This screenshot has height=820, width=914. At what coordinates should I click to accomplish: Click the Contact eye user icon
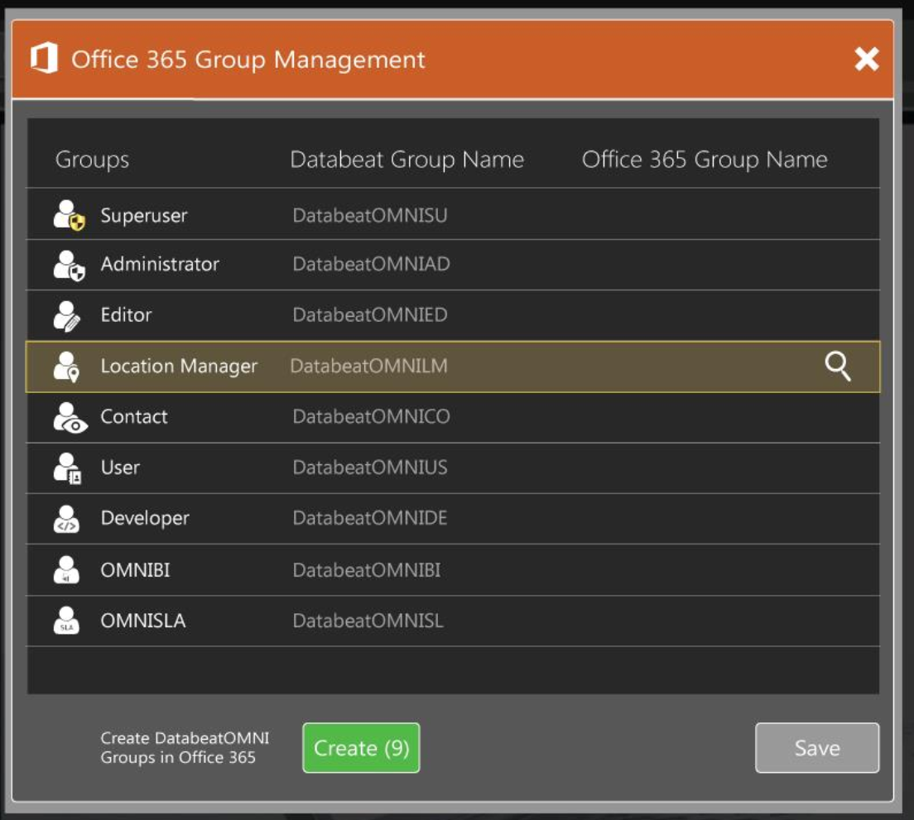[x=70, y=418]
